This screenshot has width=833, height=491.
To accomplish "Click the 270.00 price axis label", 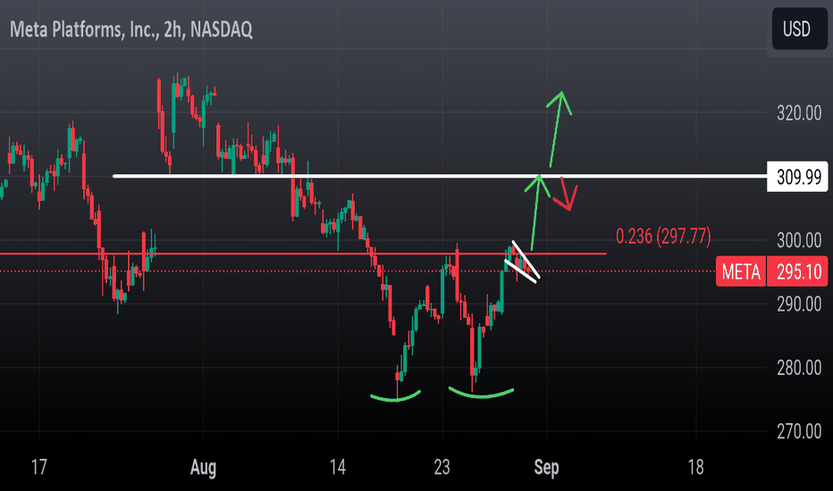I will point(799,431).
